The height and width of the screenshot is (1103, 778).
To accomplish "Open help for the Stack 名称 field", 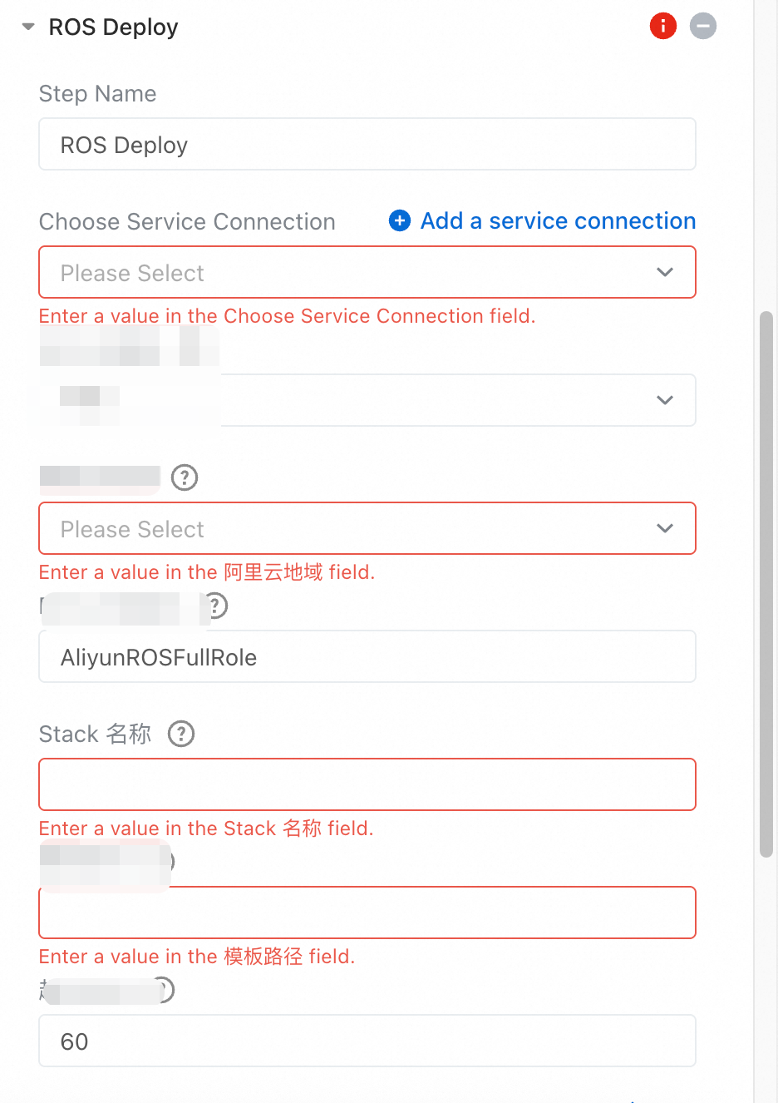I will [x=180, y=734].
